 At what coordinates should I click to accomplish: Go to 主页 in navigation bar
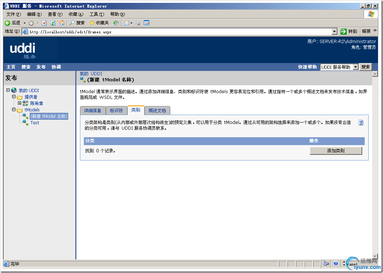(x=11, y=67)
